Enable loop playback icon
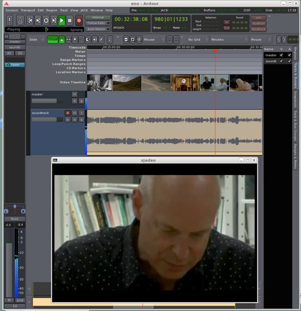301x311 pixels. point(46,20)
